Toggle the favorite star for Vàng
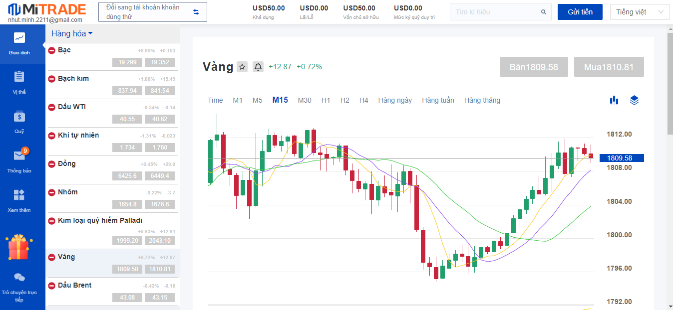 242,67
